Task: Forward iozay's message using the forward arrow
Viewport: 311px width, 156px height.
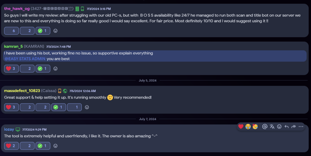Action: 293,126
